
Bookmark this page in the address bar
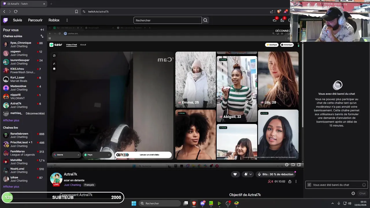pyautogui.click(x=76, y=12)
